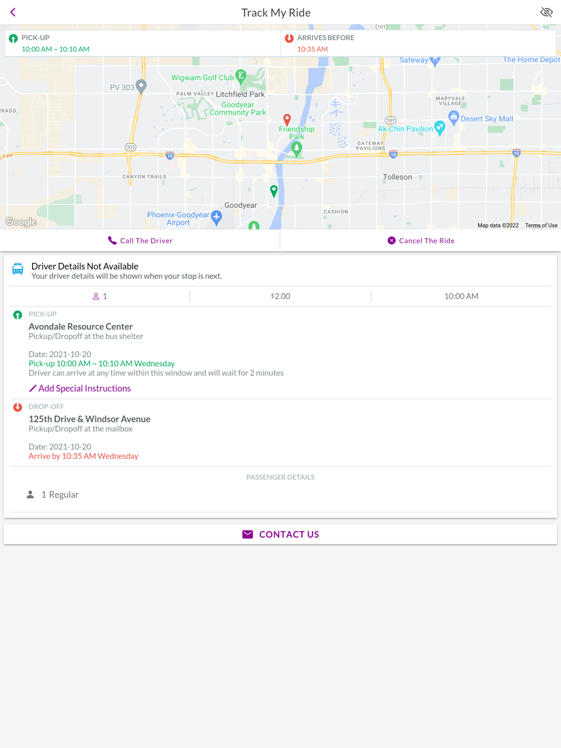The image size is (561, 748).
Task: Click the red drop-off pin on the map
Action: [287, 119]
